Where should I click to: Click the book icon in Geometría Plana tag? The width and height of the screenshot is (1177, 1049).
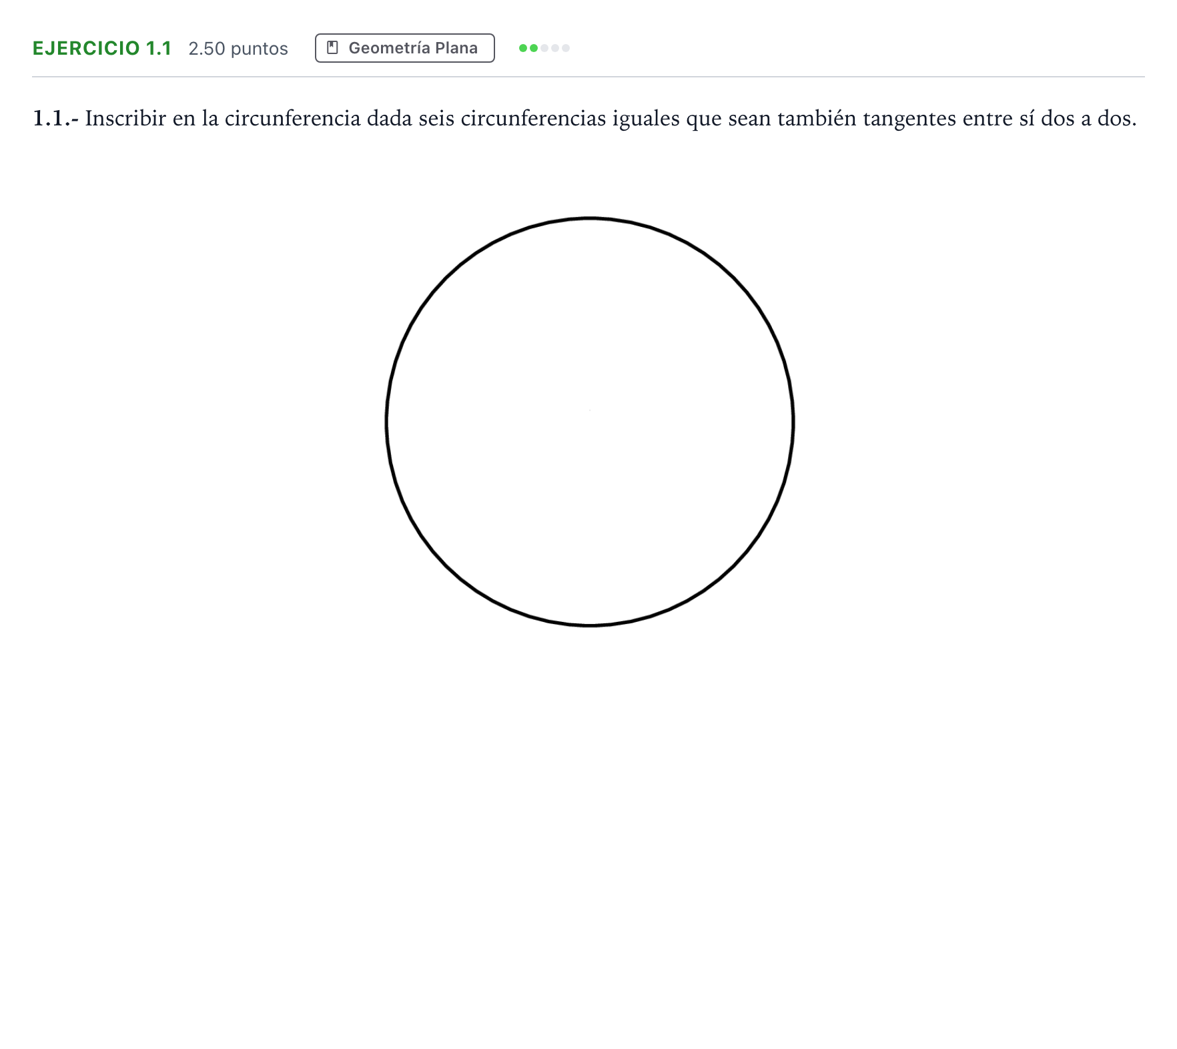pos(332,47)
